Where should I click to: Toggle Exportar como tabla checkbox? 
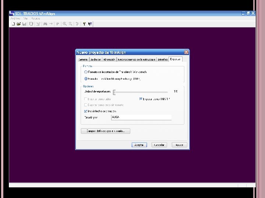pyautogui.click(x=85, y=99)
